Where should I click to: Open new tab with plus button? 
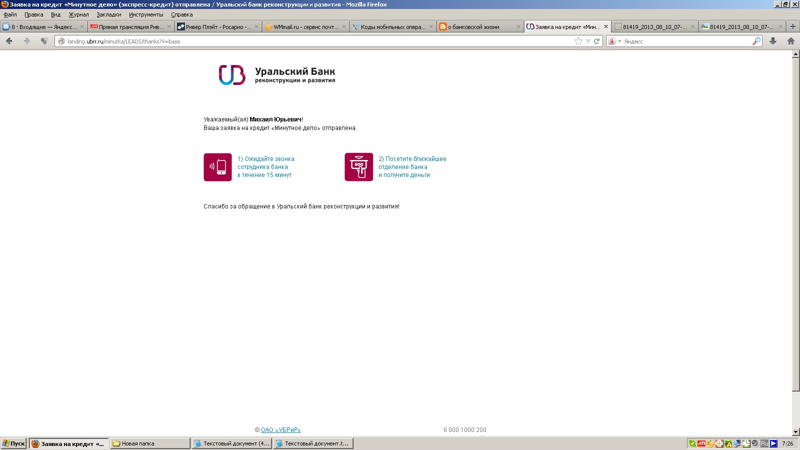click(792, 26)
